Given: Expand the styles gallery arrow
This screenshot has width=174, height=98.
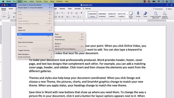Looking at the screenshot, I should [128, 14].
